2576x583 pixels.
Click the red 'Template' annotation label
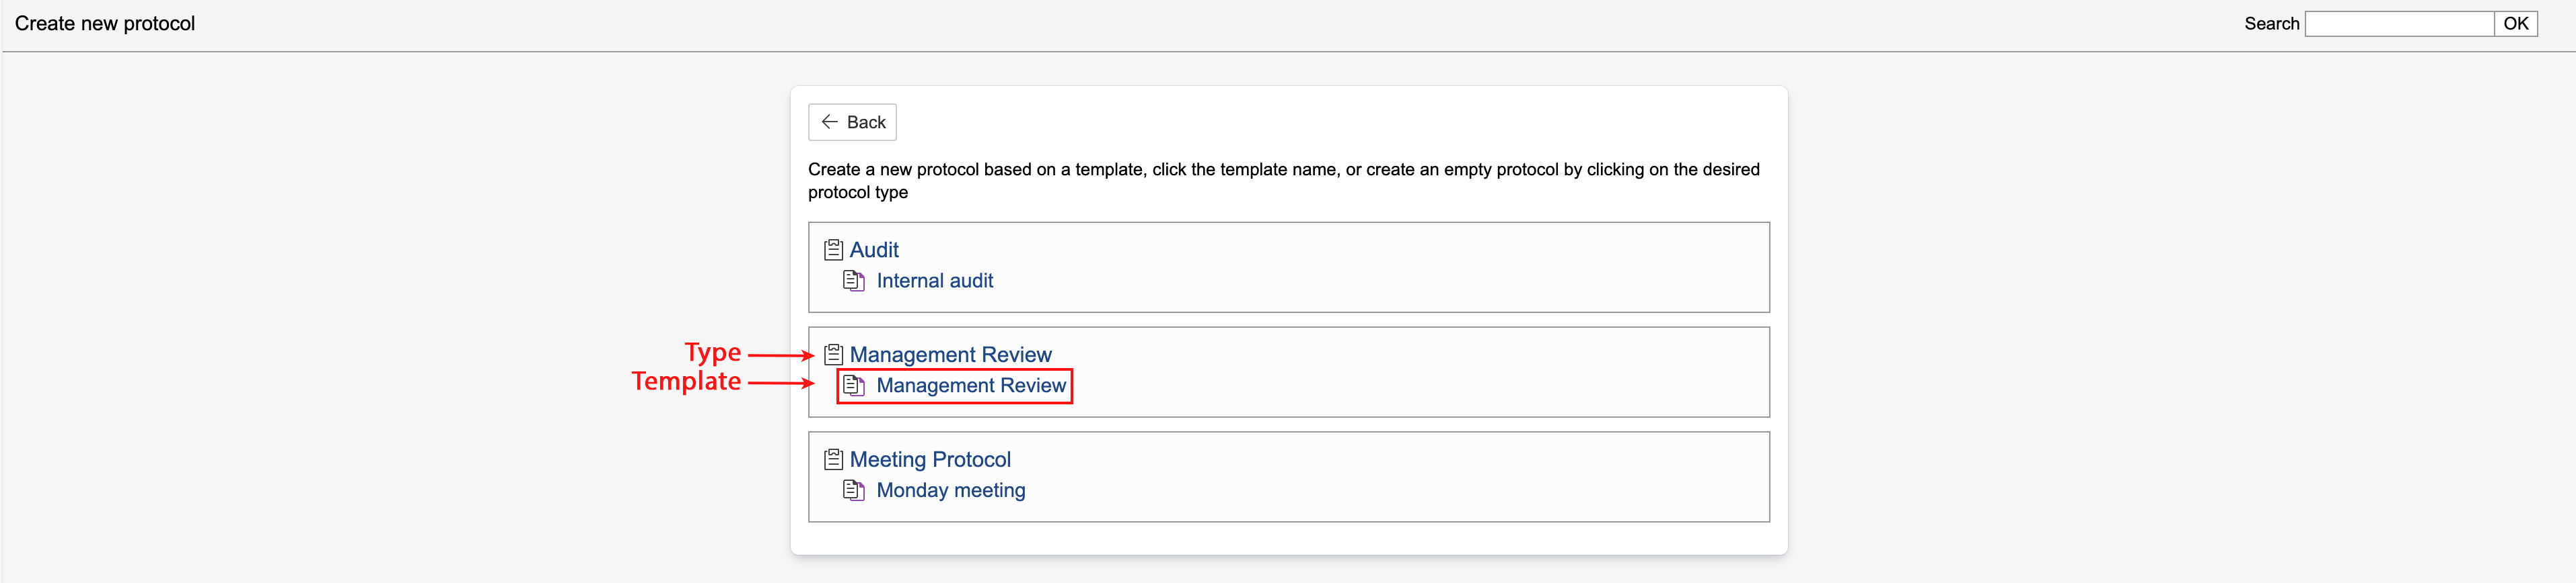point(686,382)
